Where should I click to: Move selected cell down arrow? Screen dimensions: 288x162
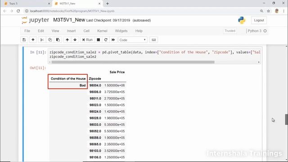click(x=75, y=40)
